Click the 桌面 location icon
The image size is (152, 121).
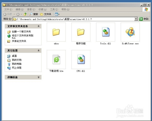point(9,56)
